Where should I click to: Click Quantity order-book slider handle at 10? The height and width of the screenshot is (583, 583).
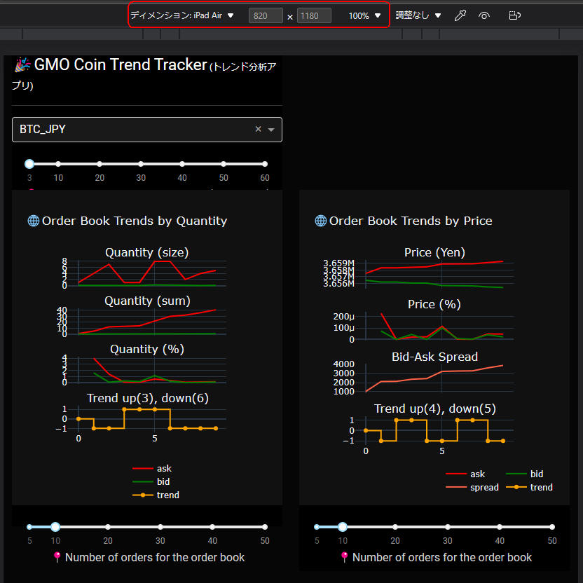click(55, 527)
